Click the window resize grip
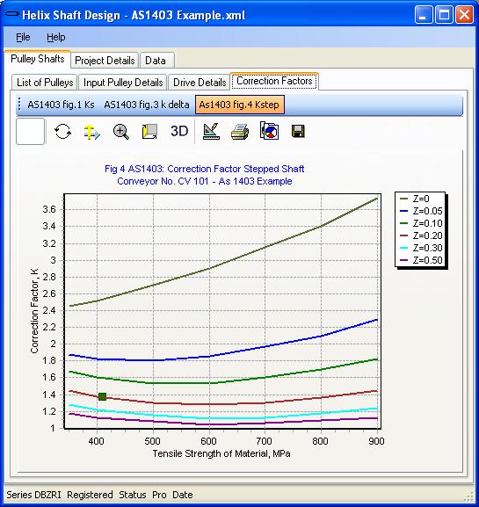479x507 pixels. coord(469,497)
